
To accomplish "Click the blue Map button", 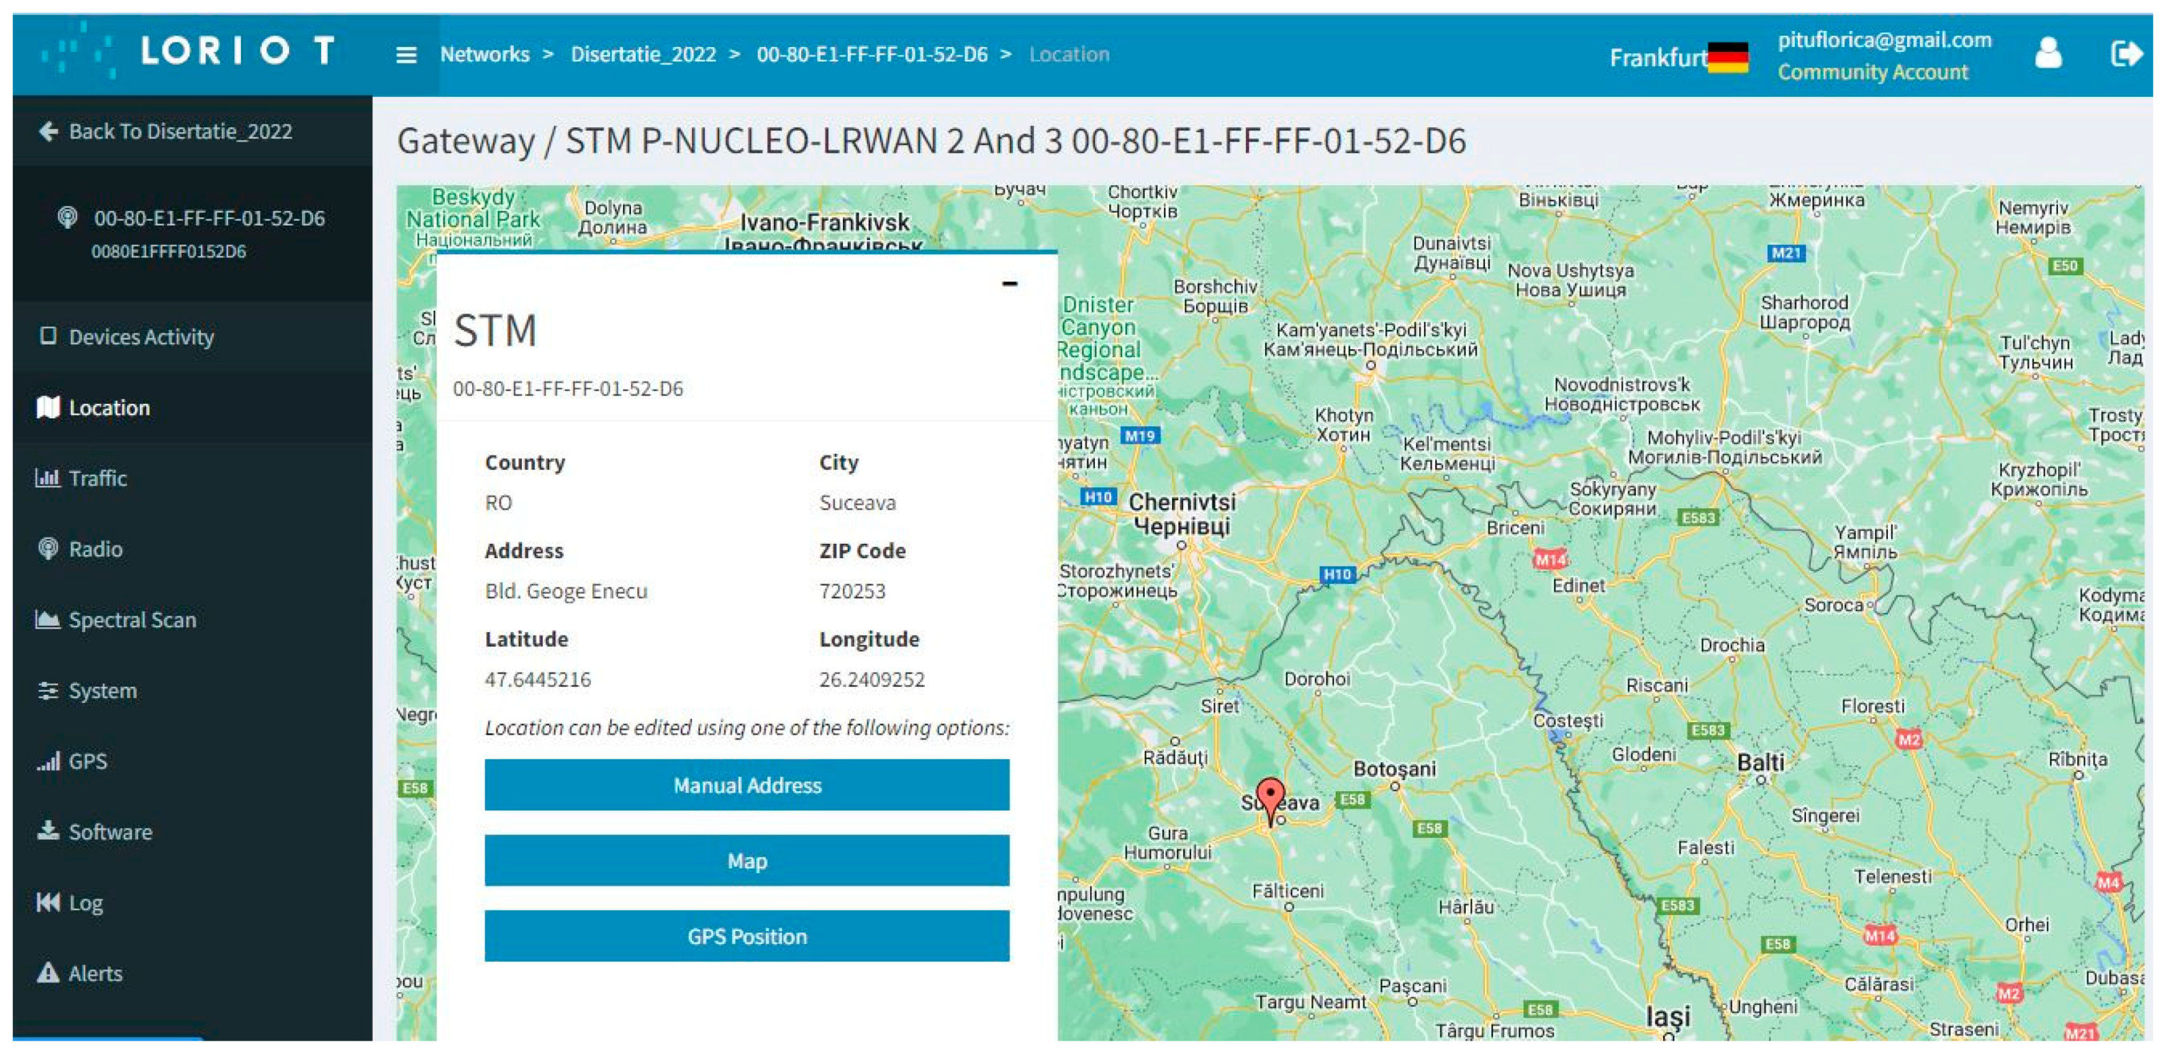I will coord(747,860).
